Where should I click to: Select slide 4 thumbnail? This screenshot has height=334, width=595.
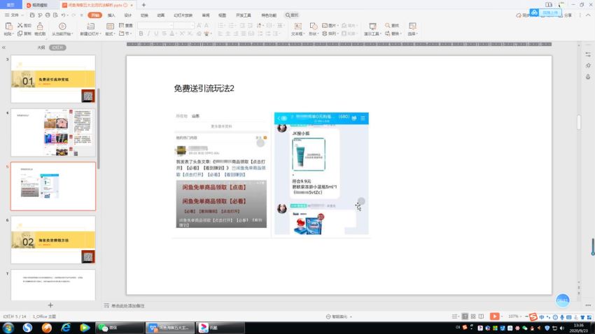tap(53, 133)
